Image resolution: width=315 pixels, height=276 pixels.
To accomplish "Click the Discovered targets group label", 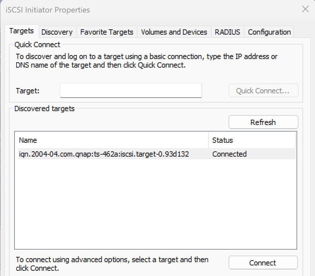I will coord(44,108).
